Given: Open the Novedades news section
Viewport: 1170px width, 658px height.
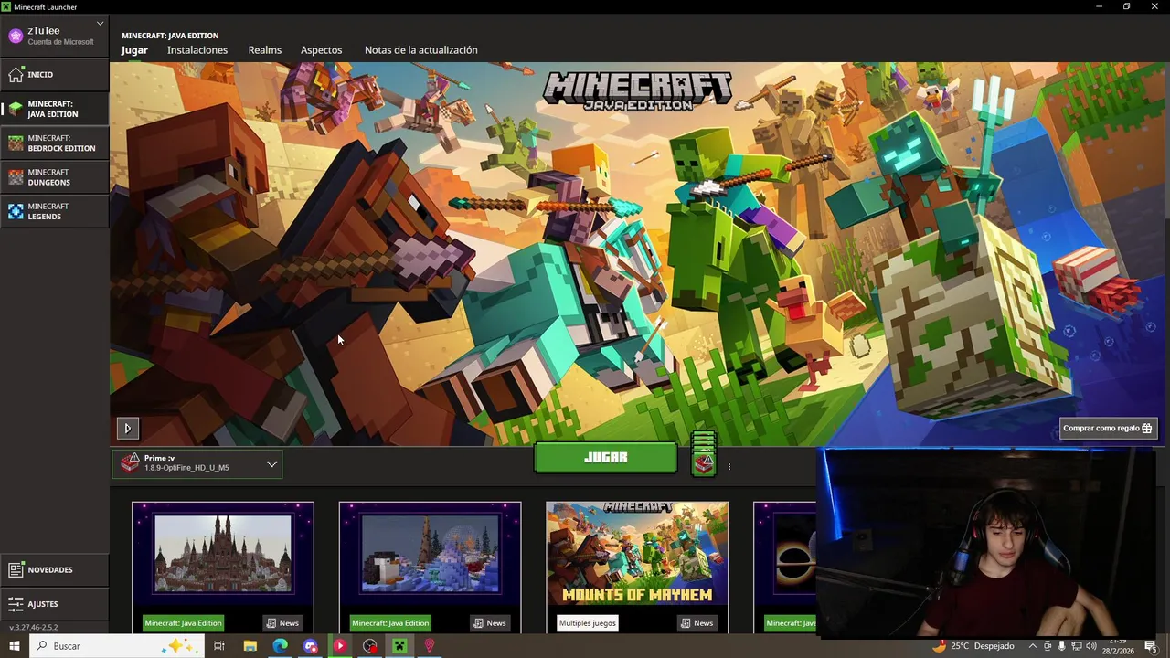Looking at the screenshot, I should [54, 570].
